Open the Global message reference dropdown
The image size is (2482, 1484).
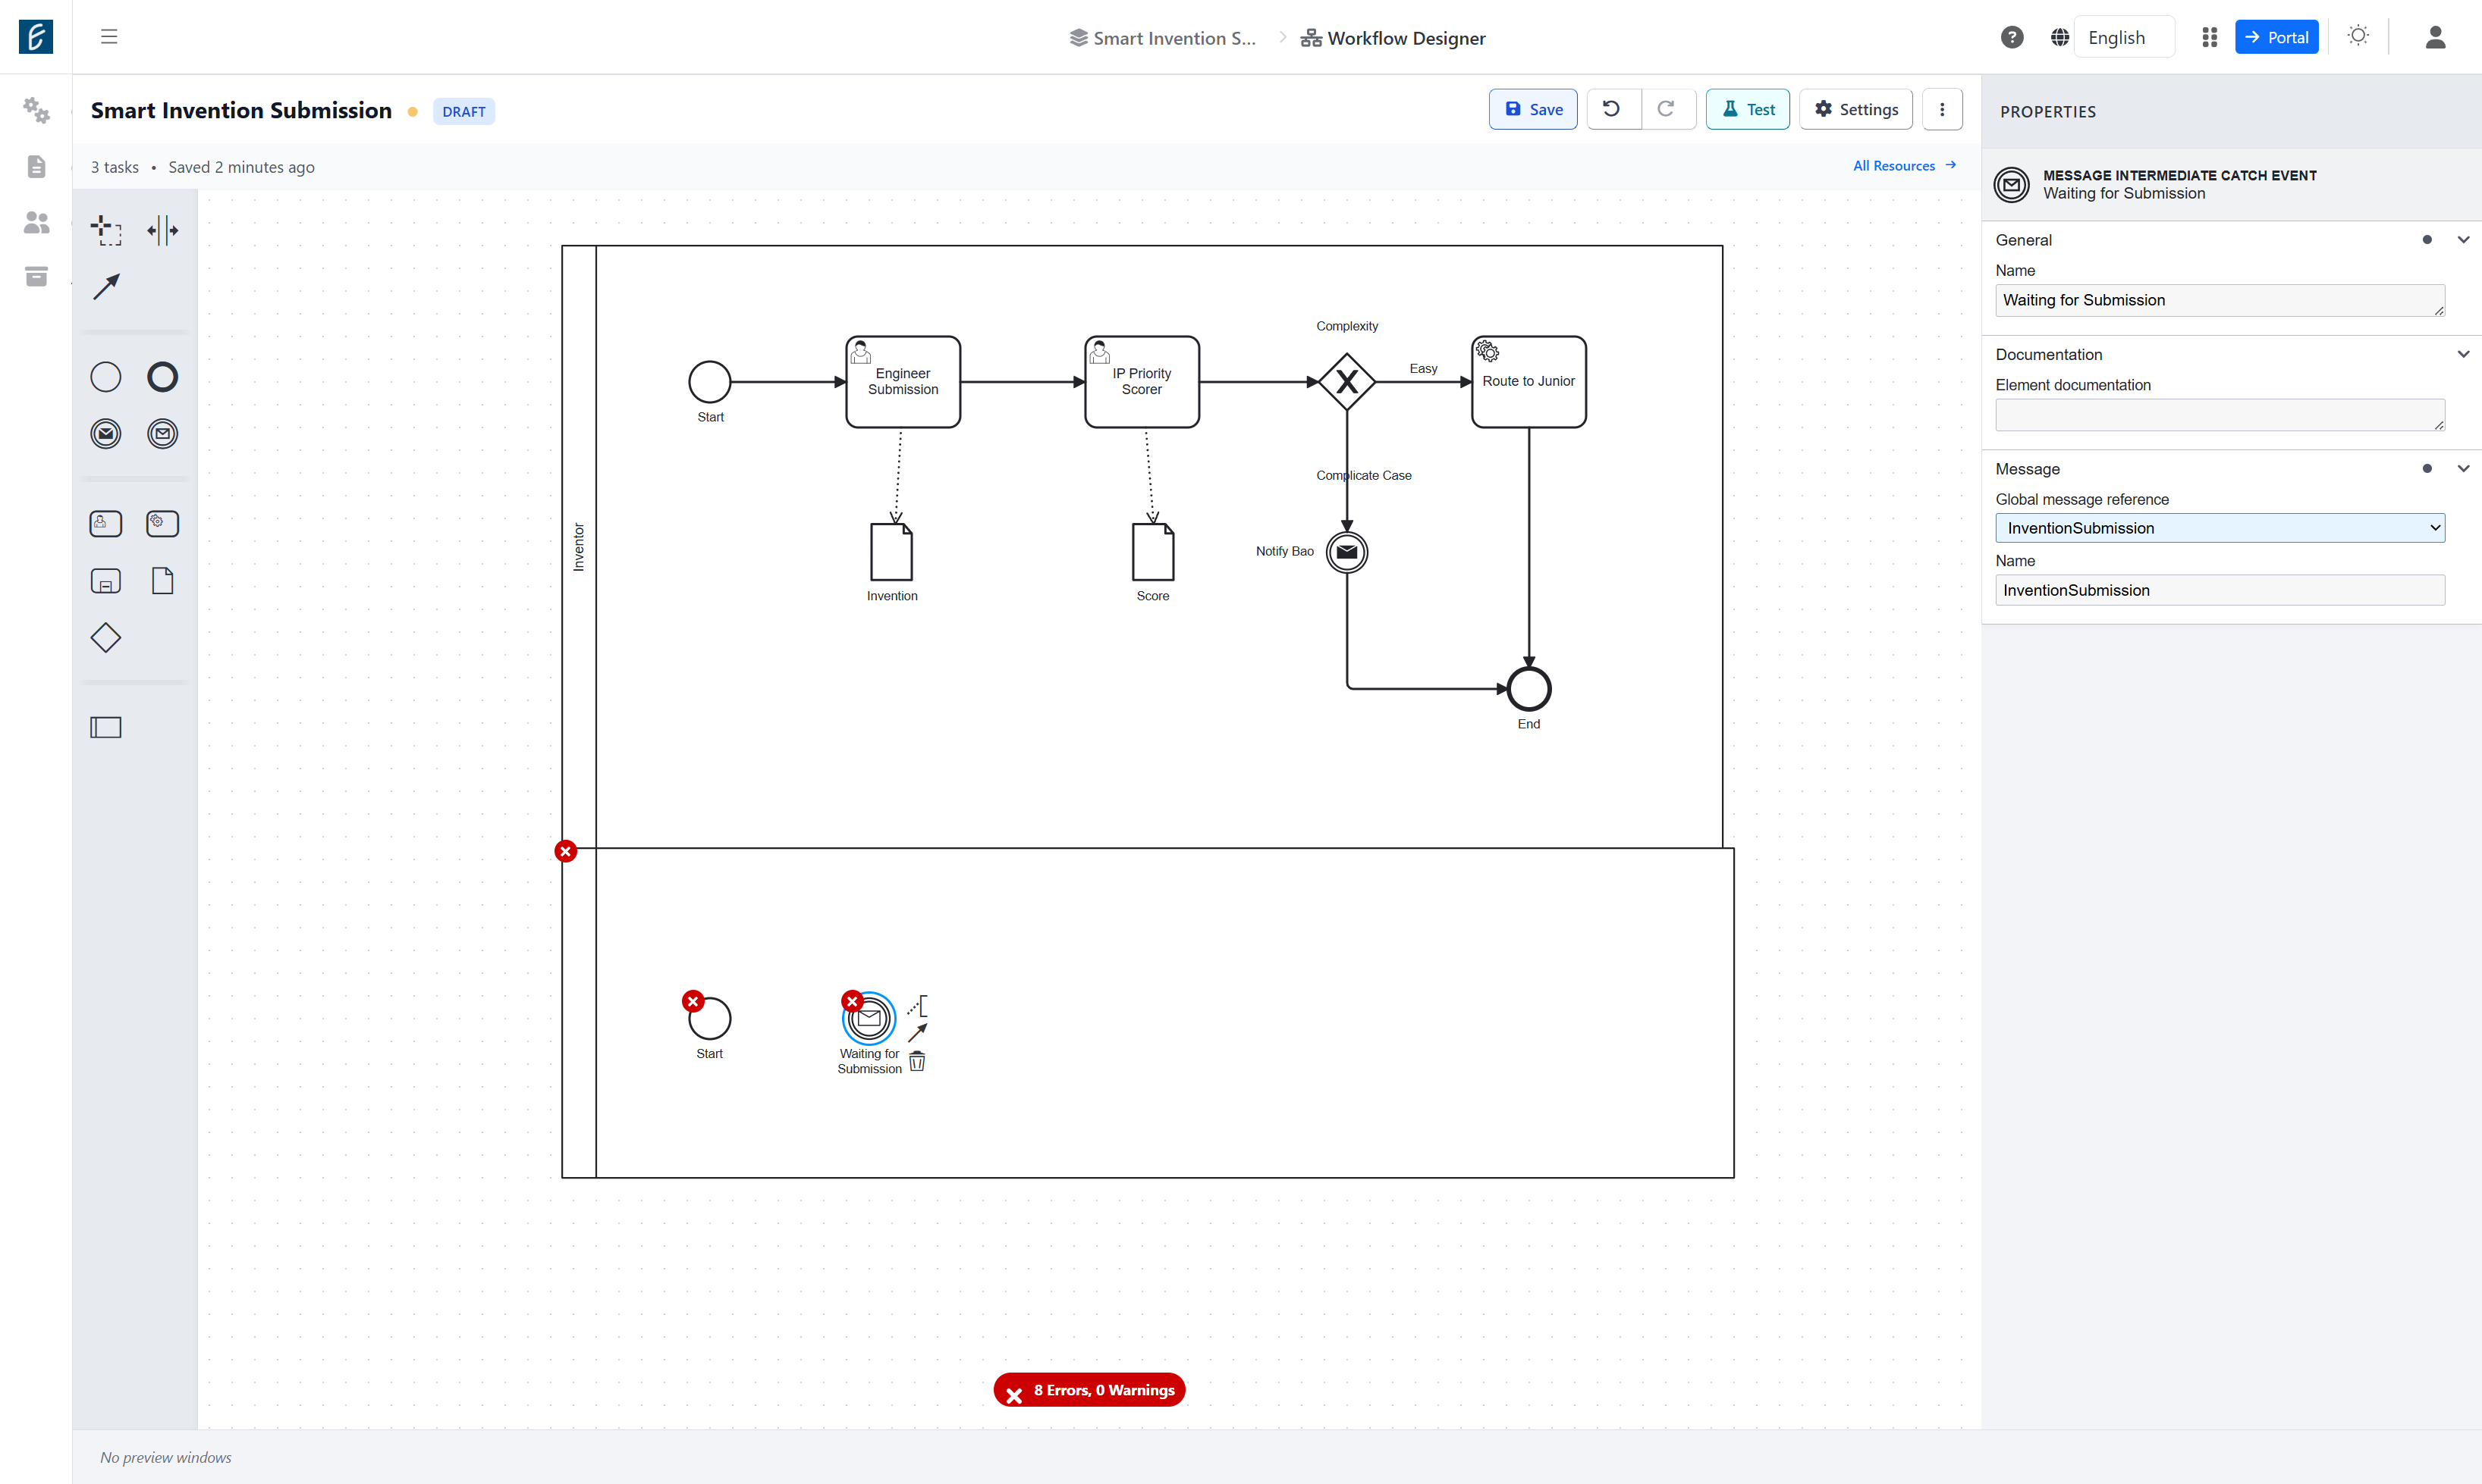coord(2220,528)
